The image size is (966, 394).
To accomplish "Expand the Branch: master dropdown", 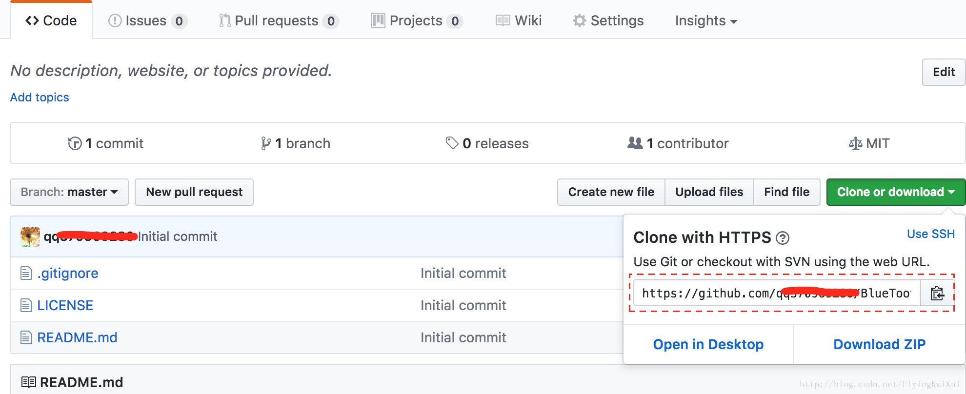I will click(x=69, y=192).
